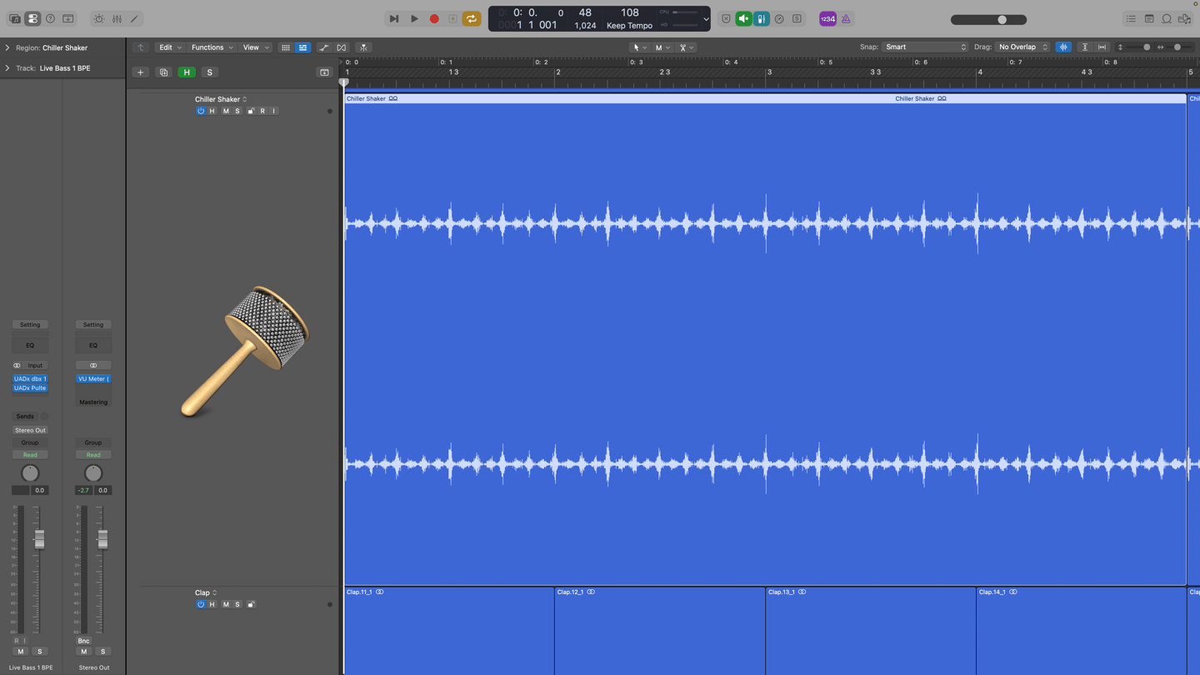Solo the Clap track
Screen dimensions: 1200x675
237,604
